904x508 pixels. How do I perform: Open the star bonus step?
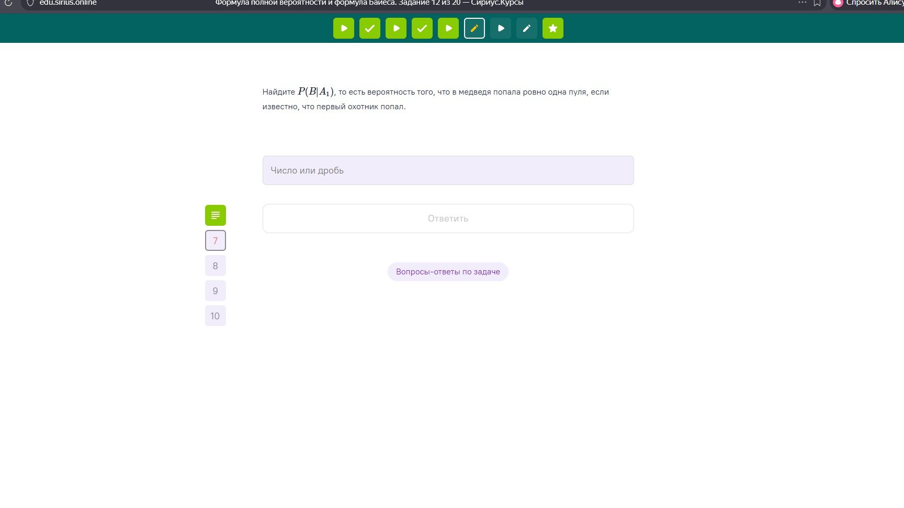(x=553, y=28)
